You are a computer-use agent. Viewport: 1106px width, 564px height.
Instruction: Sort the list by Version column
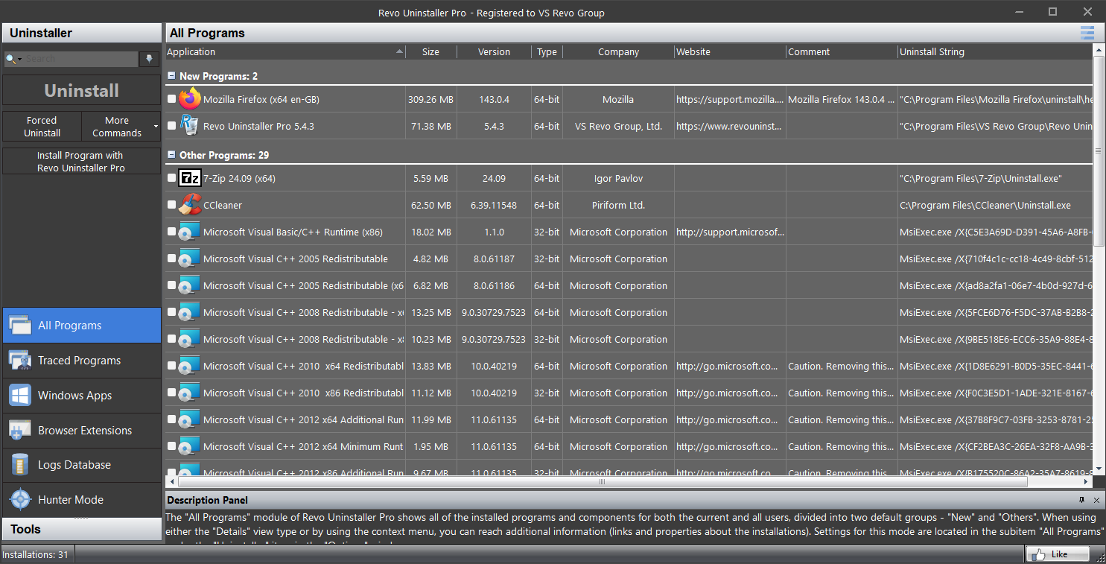tap(494, 52)
